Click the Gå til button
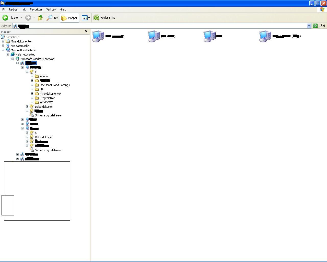Screen dimensions: 327x262 coord(319,26)
